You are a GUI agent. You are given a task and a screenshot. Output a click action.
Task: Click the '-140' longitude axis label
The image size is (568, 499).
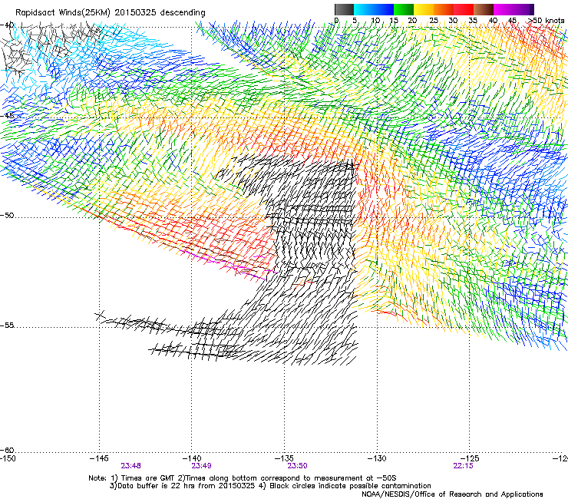coord(191,458)
